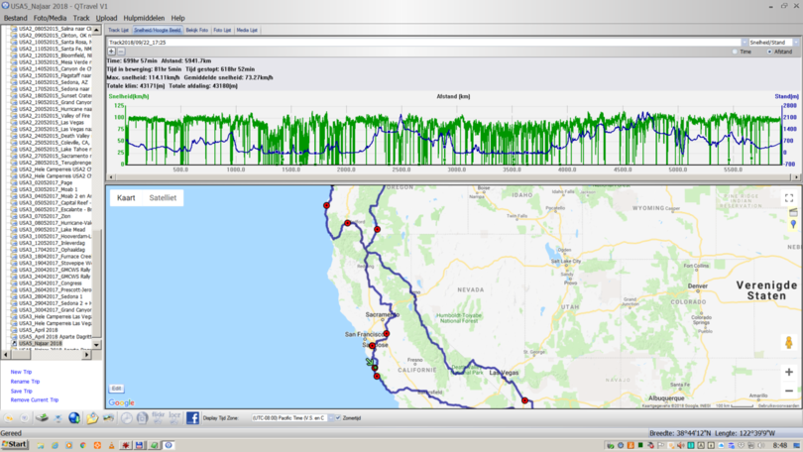This screenshot has width=803, height=452.
Task: Open the Display Tijd Zone dropdown
Action: click(331, 418)
